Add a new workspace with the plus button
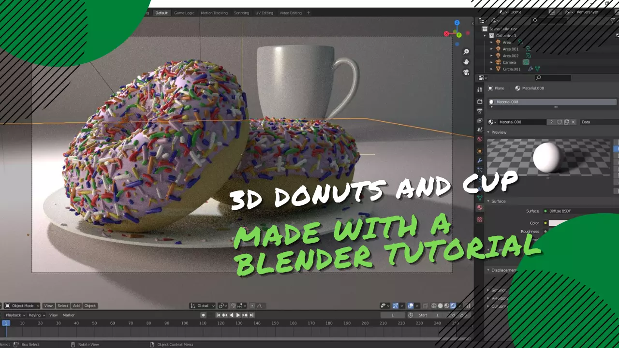Screen dimensions: 619x348 pos(309,13)
